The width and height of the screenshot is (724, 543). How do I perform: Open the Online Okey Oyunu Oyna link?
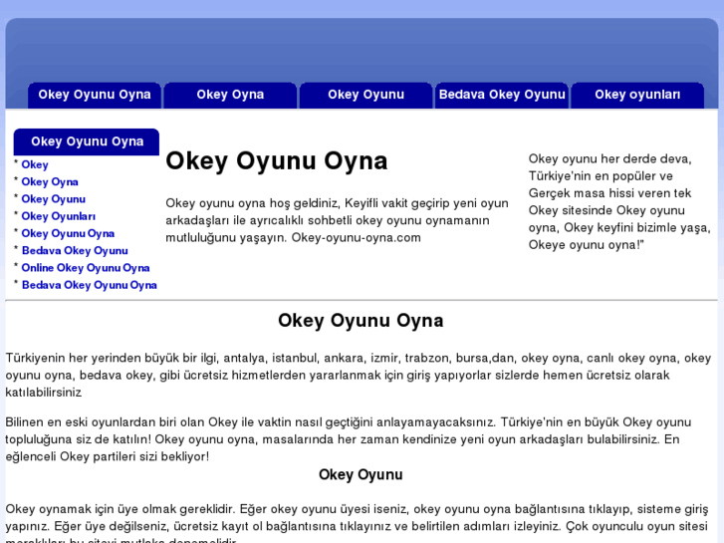86,267
